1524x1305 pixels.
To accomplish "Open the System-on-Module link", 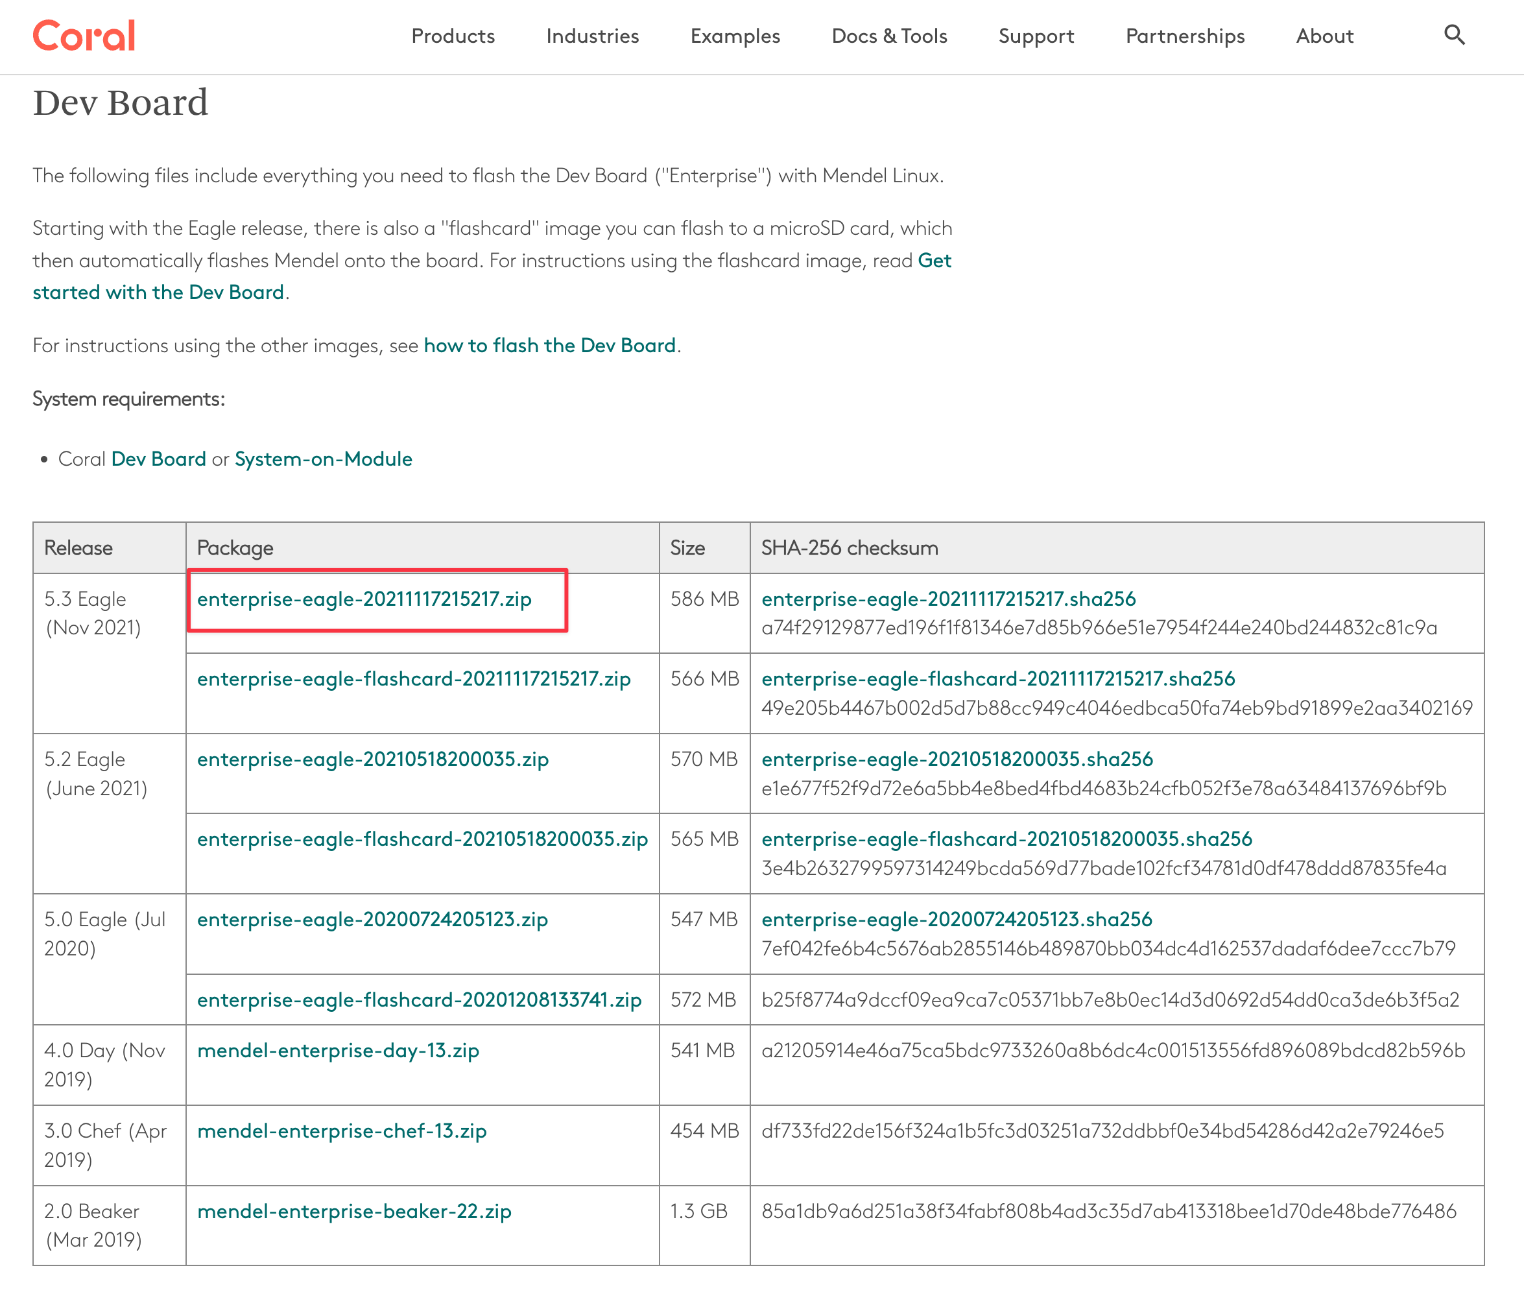I will [324, 459].
